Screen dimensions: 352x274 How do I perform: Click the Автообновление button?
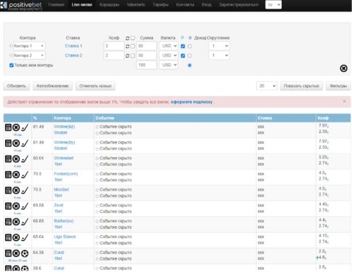pos(53,86)
